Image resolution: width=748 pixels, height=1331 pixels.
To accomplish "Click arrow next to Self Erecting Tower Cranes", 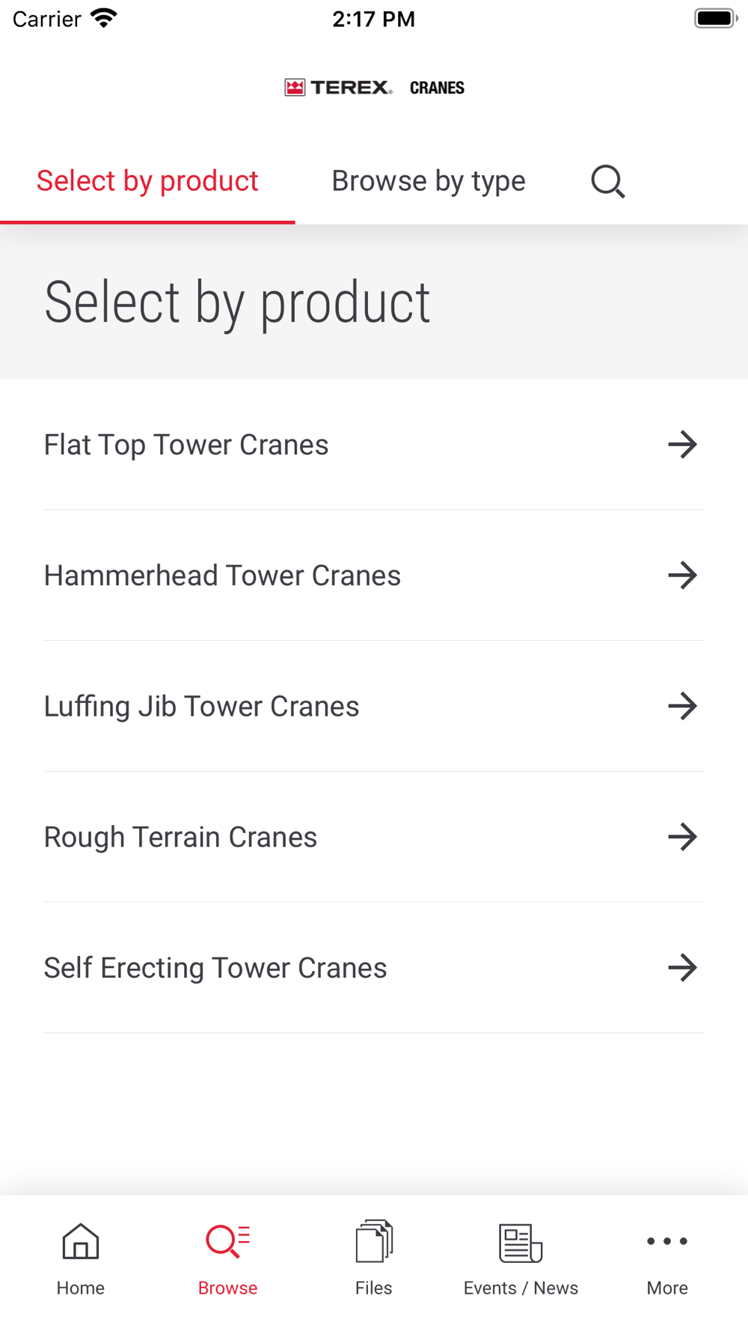I will tap(682, 968).
